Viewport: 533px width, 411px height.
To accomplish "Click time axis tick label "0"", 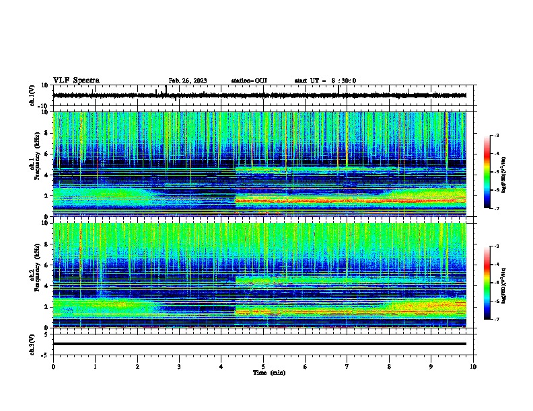I will [x=53, y=367].
